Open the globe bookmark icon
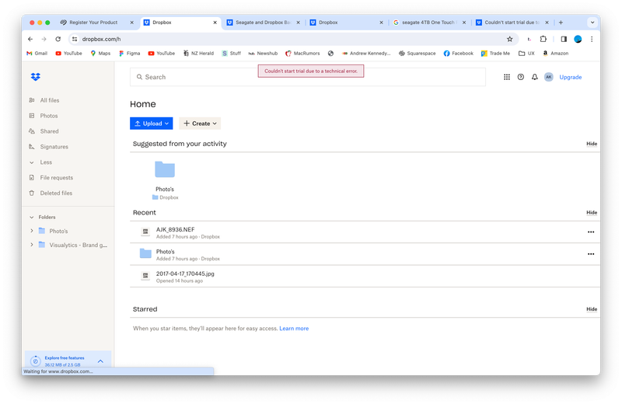The width and height of the screenshot is (622, 404). (x=330, y=53)
